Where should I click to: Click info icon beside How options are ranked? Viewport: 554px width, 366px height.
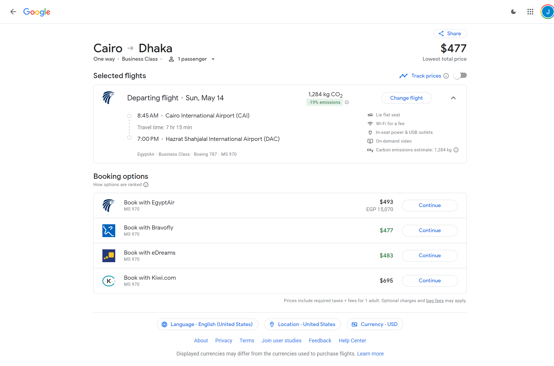(x=146, y=185)
